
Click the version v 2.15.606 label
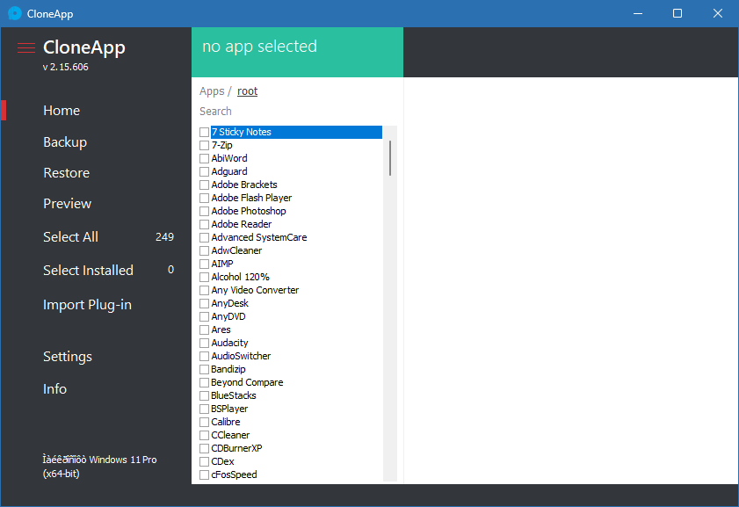pyautogui.click(x=66, y=67)
